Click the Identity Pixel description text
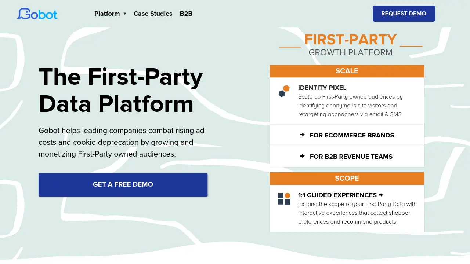The image size is (470, 264). [x=350, y=106]
